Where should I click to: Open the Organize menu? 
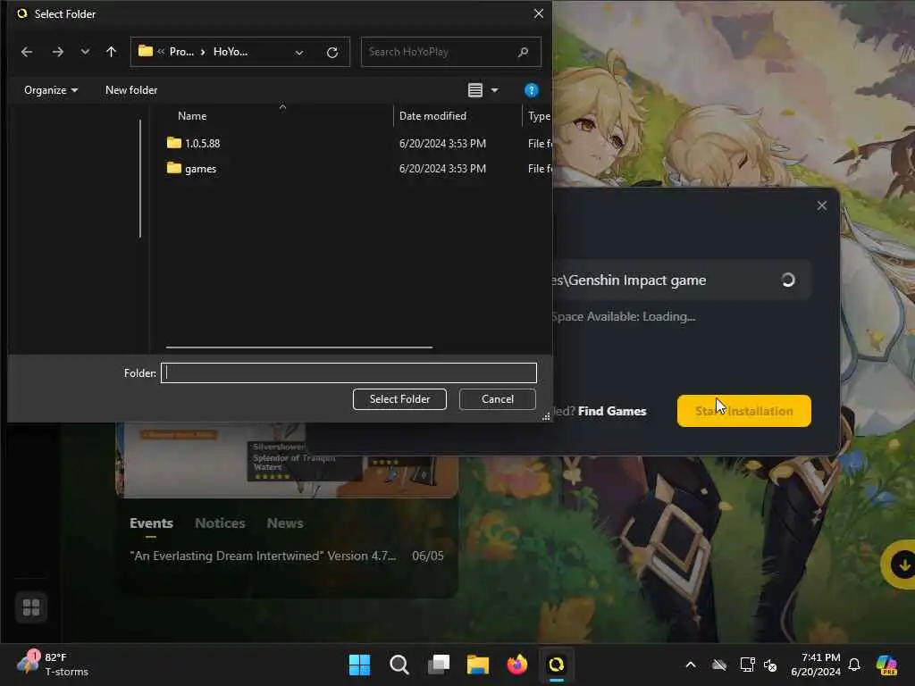tap(51, 90)
